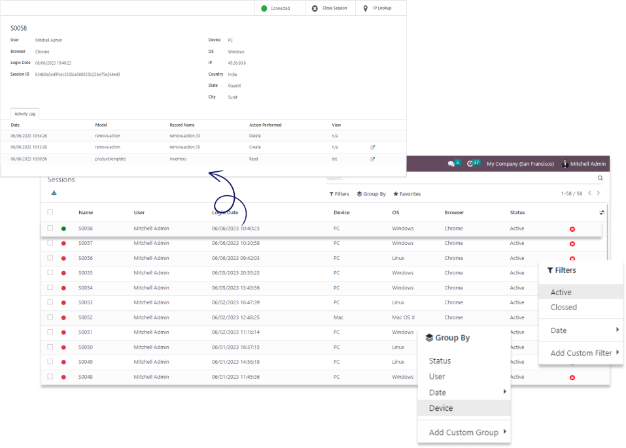The height and width of the screenshot is (448, 626).
Task: Open the chat messages icon with badge 5
Action: click(451, 163)
